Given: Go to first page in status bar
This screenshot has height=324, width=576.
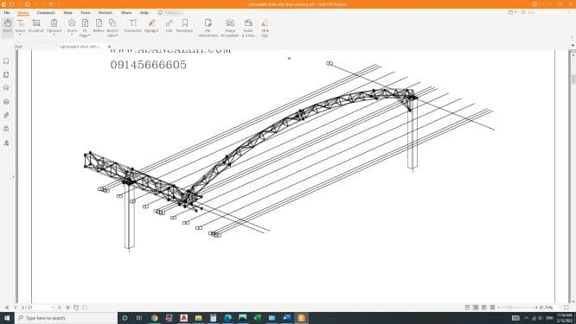Looking at the screenshot, I should pyautogui.click(x=7, y=308).
